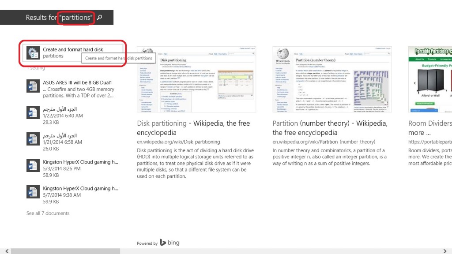
Task: Click the Partition (number theory) page thumbnail
Action: pos(332,79)
